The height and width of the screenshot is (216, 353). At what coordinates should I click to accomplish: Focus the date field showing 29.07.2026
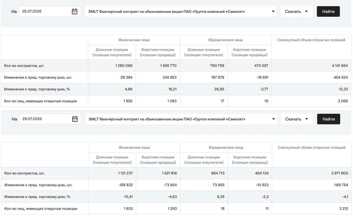pos(50,119)
